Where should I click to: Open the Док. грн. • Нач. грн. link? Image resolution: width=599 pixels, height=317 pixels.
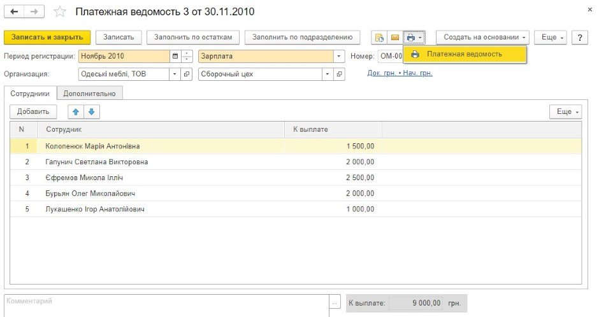(400, 73)
